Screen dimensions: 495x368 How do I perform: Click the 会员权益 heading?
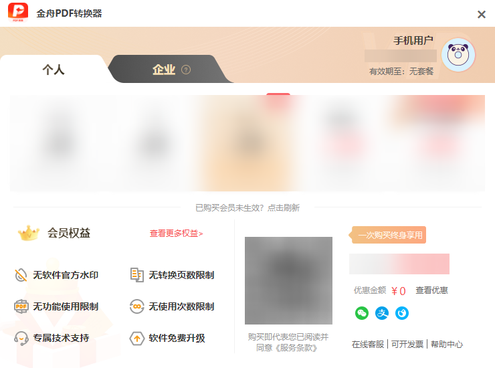(x=69, y=233)
